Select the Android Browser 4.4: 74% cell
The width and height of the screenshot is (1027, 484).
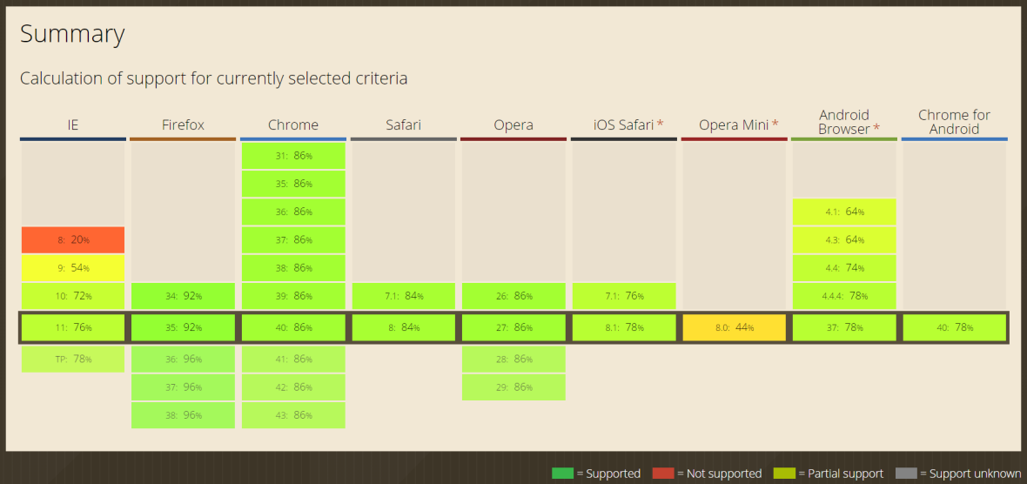[x=844, y=268]
